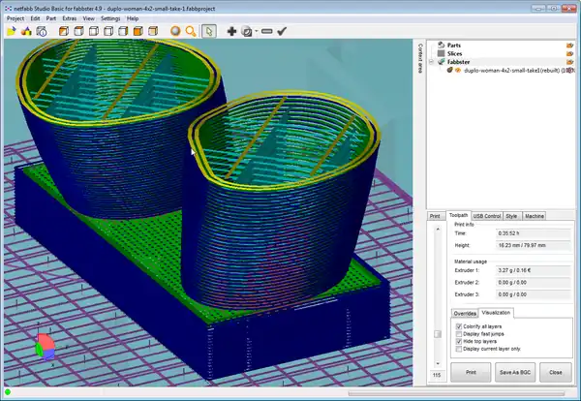
Task: Click the open project folder icon
Action: point(11,31)
